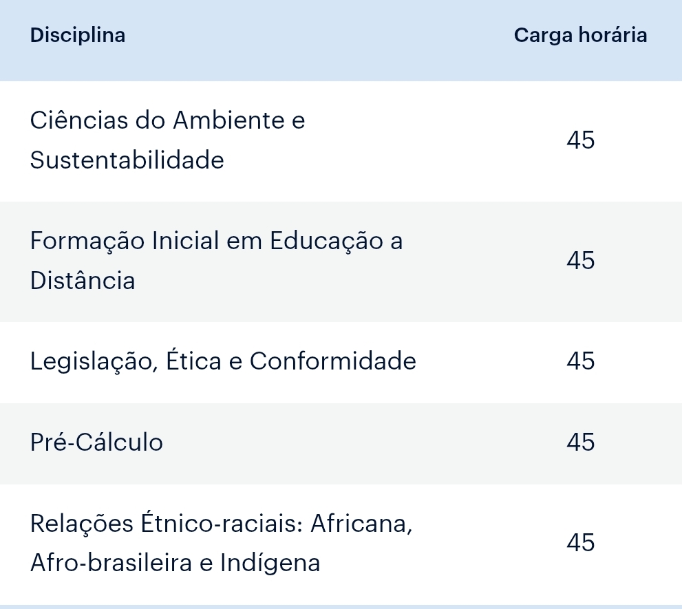Select the Pré-Cálculo discipline

(x=96, y=442)
